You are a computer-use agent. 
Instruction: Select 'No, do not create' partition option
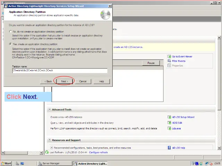10,31
